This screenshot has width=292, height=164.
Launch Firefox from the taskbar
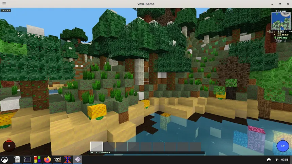pos(47,160)
